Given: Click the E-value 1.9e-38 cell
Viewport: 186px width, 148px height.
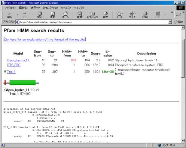Looking at the screenshot, I should click(x=108, y=72).
